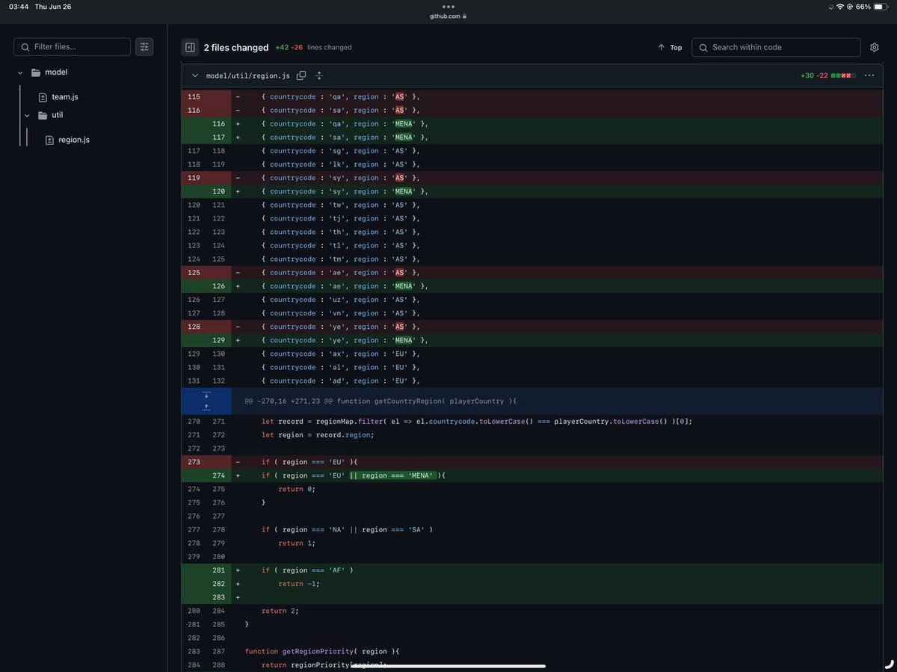Tap the Safari three-dots multitasking control
The image size is (897, 672).
449,6
